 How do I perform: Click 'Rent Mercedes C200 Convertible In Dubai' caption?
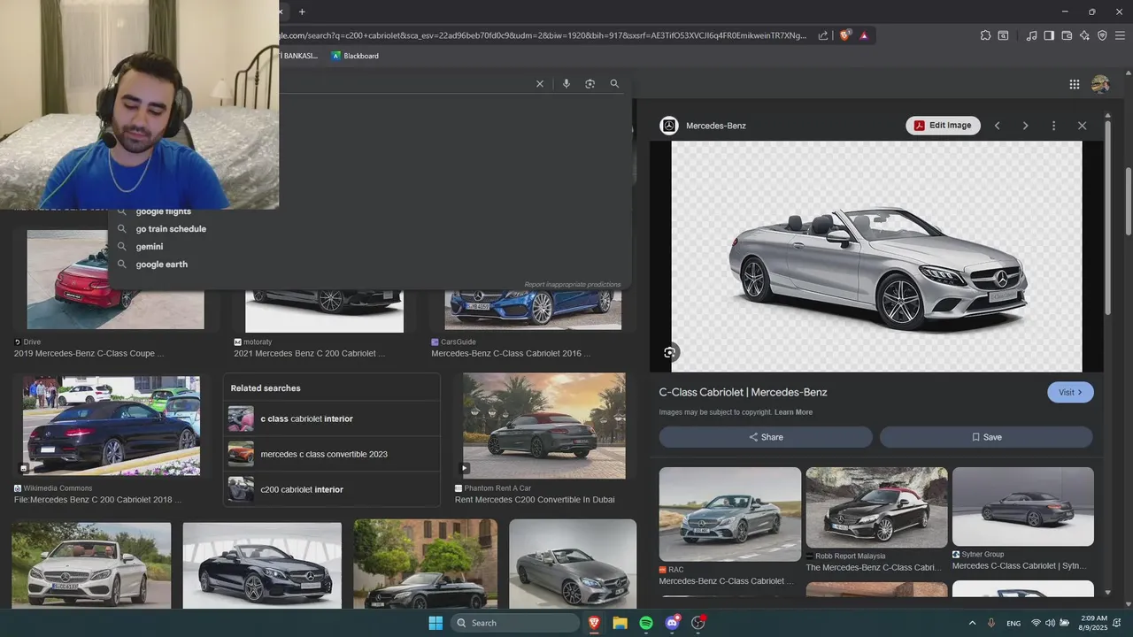(535, 500)
